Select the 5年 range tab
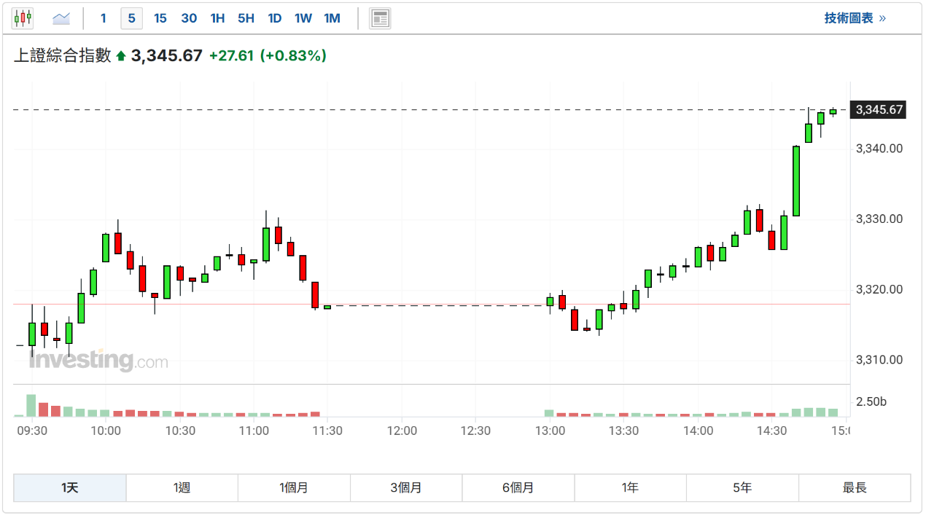 tap(742, 488)
